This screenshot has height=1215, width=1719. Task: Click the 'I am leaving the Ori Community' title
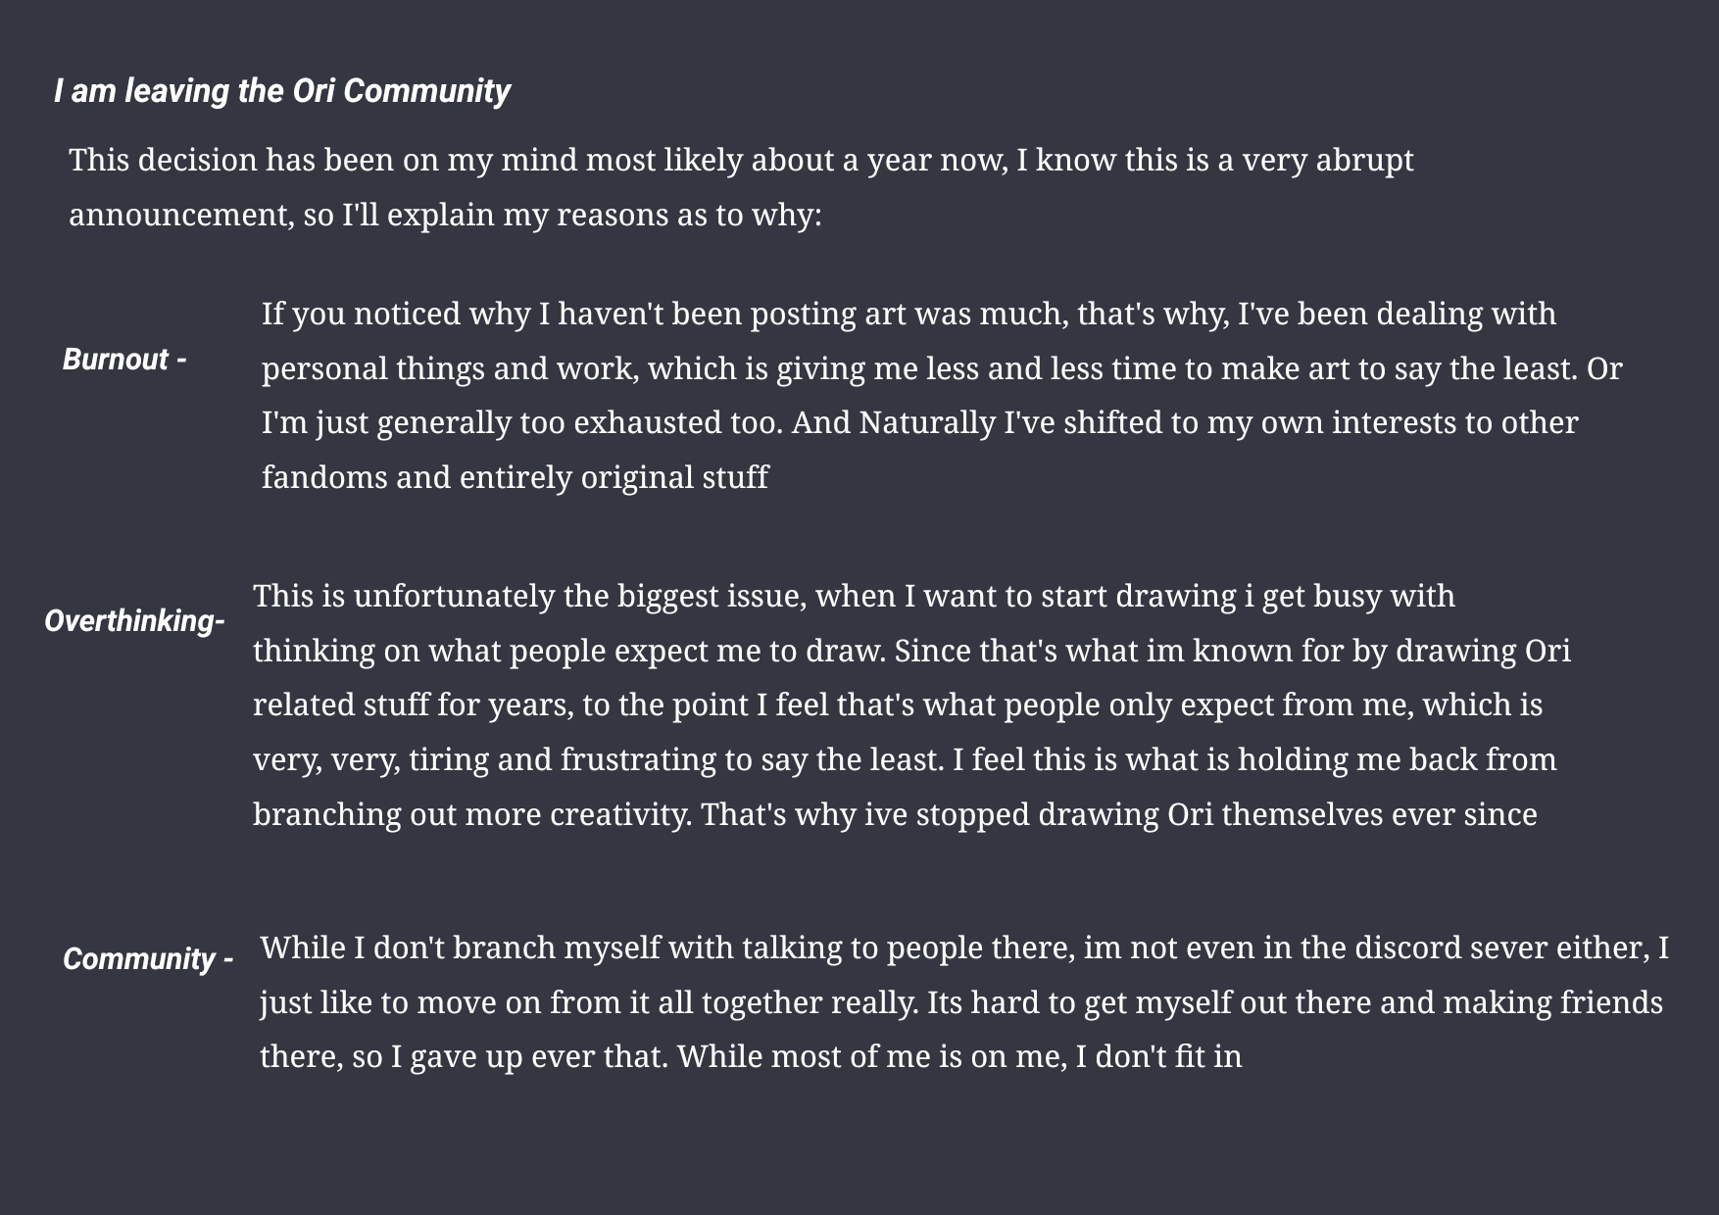(x=282, y=91)
